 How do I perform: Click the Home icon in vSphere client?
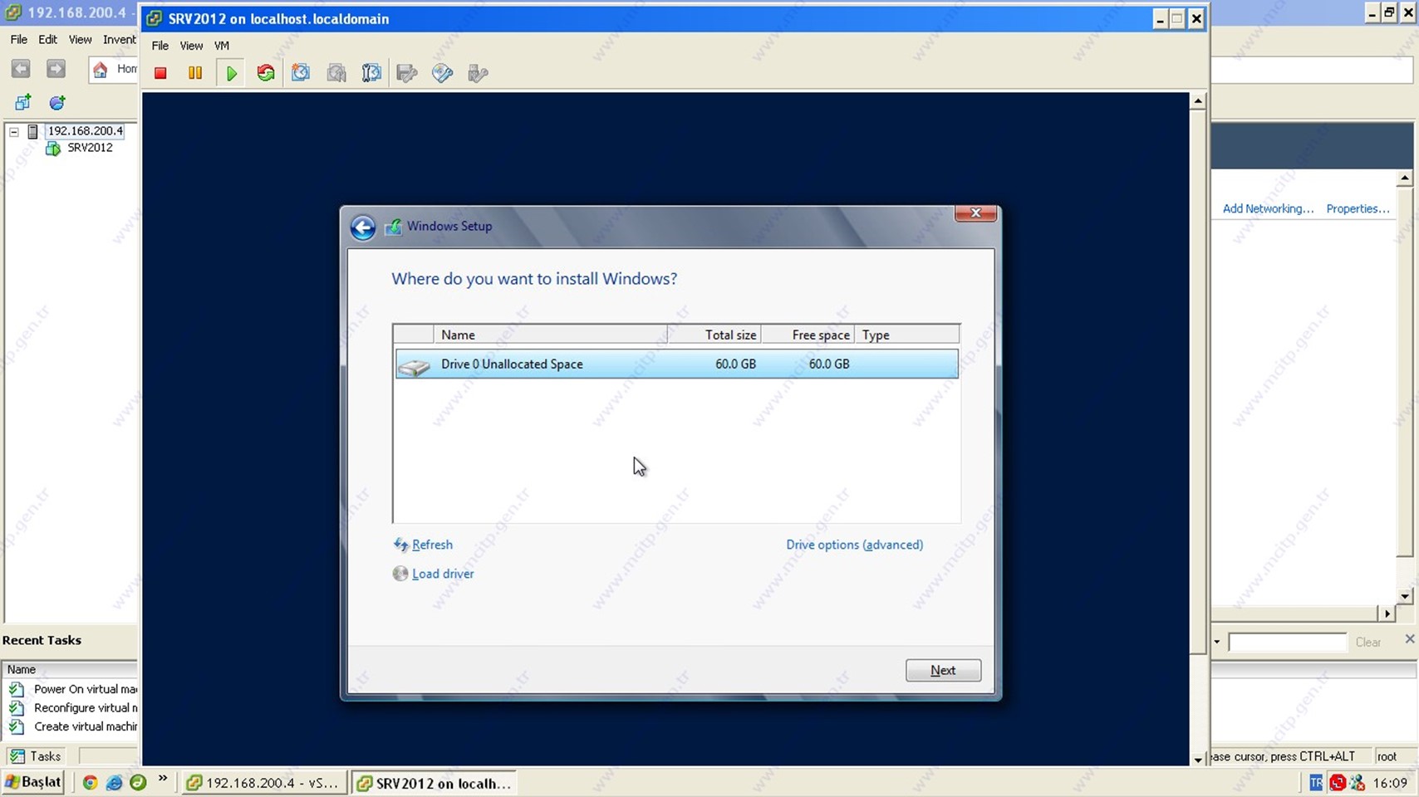click(101, 70)
